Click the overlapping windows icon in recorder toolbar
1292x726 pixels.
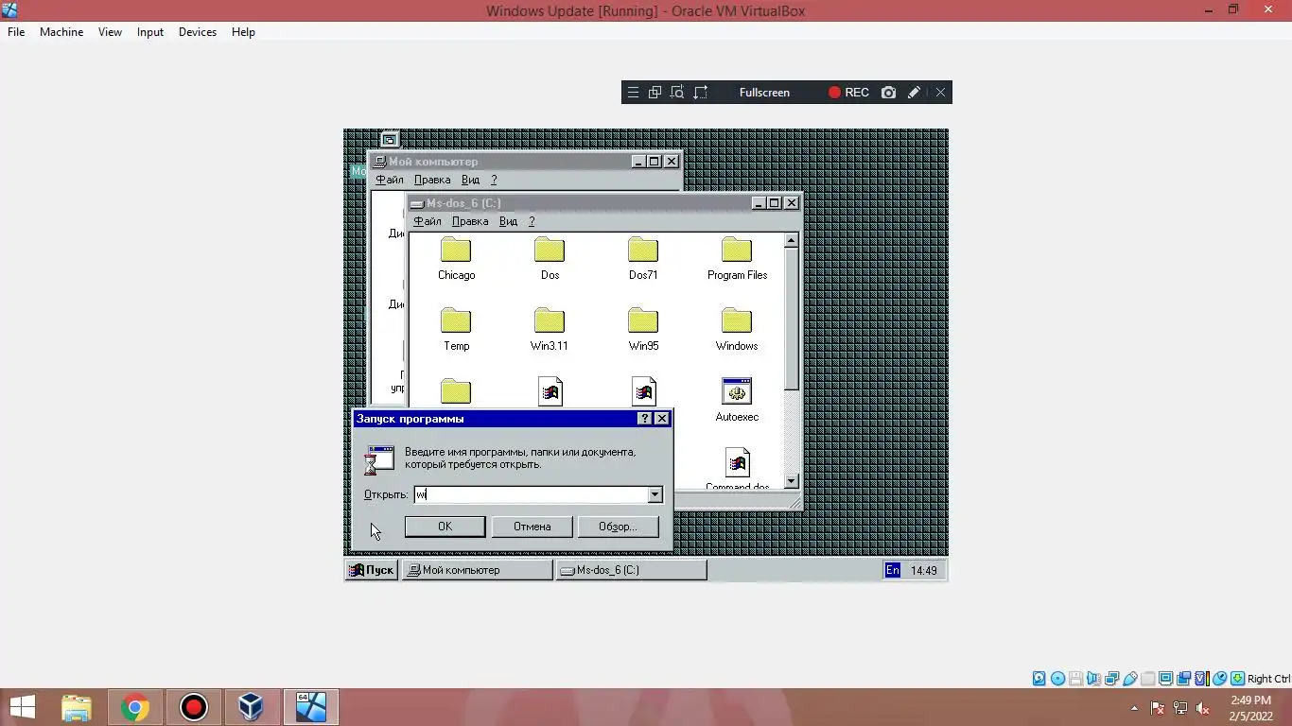655,93
